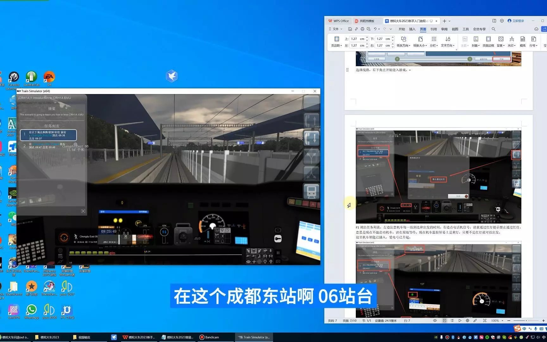Switch to web layout view in WPS status bar
Image resolution: width=547 pixels, height=342 pixels.
467,321
